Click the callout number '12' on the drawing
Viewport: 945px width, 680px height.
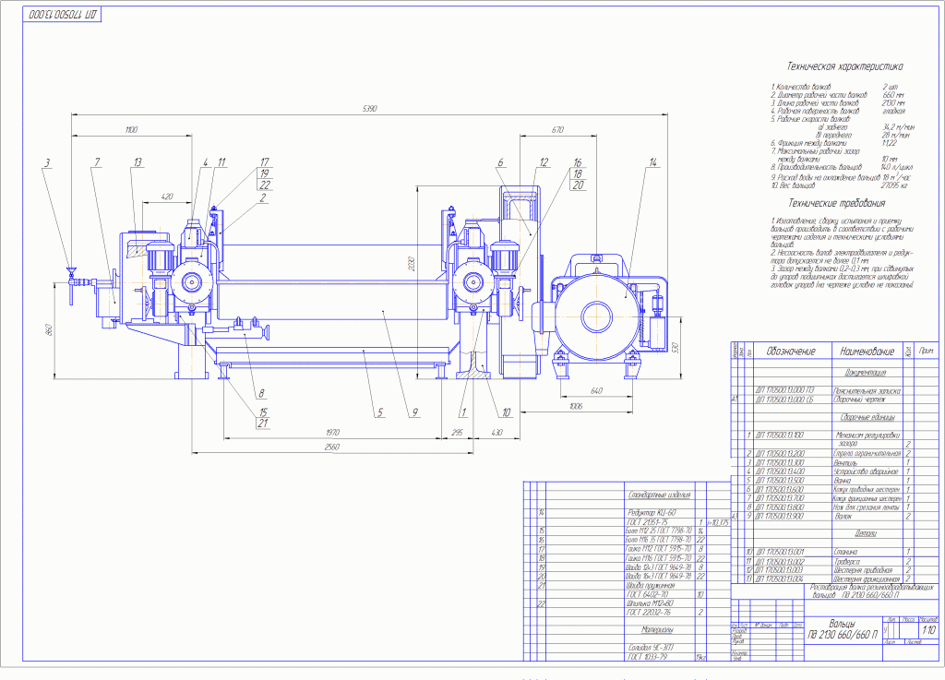544,162
